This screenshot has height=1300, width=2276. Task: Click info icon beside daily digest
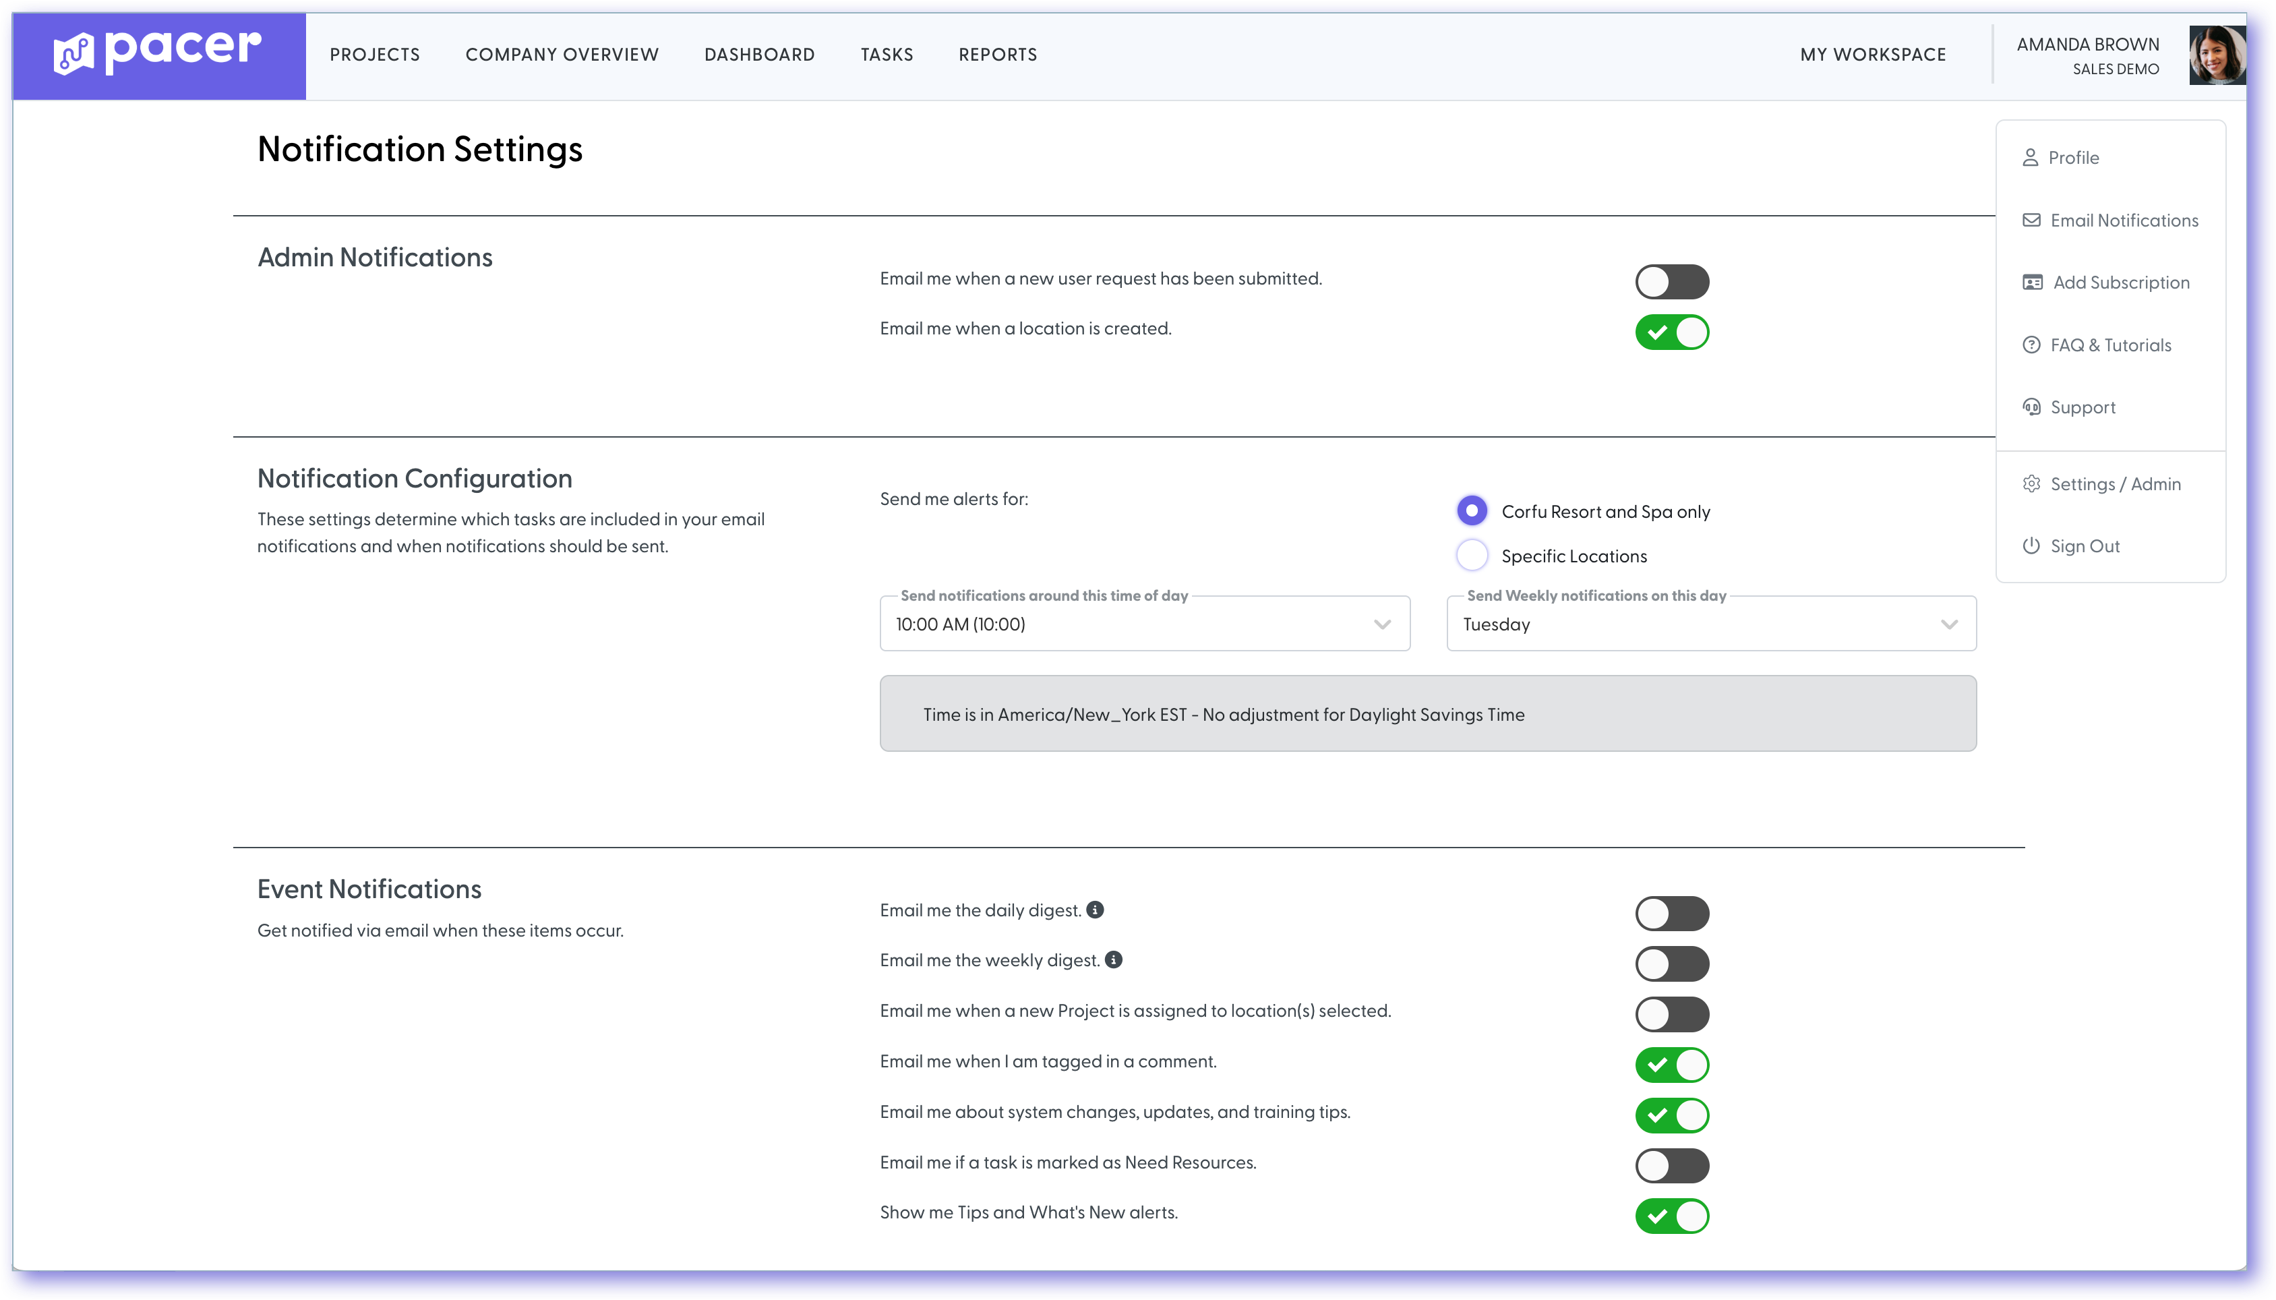coord(1095,910)
